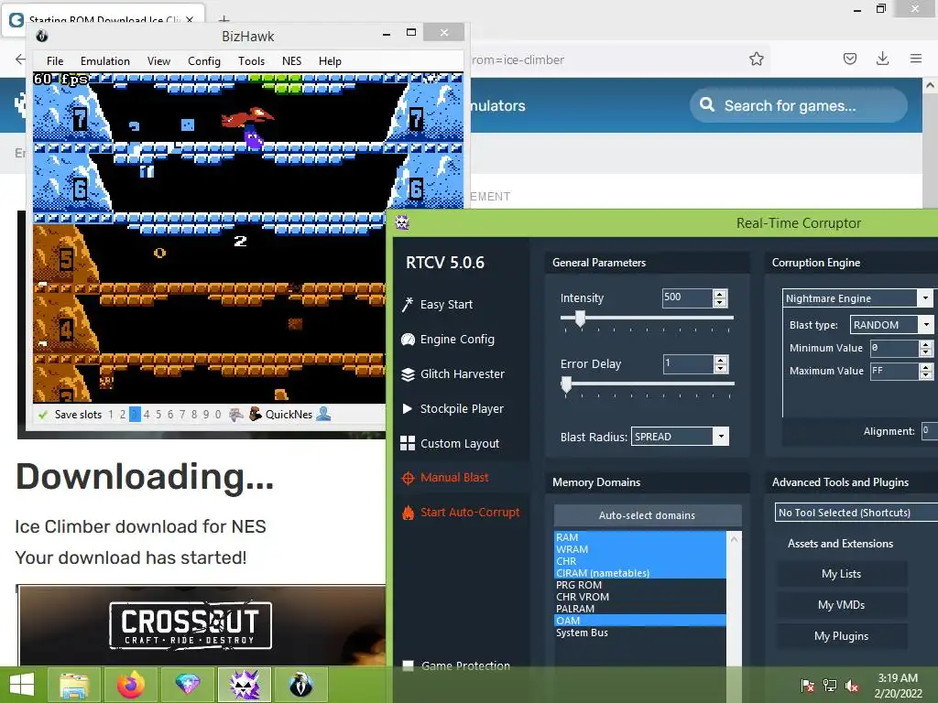Click the muted speaker tray icon

point(852,686)
